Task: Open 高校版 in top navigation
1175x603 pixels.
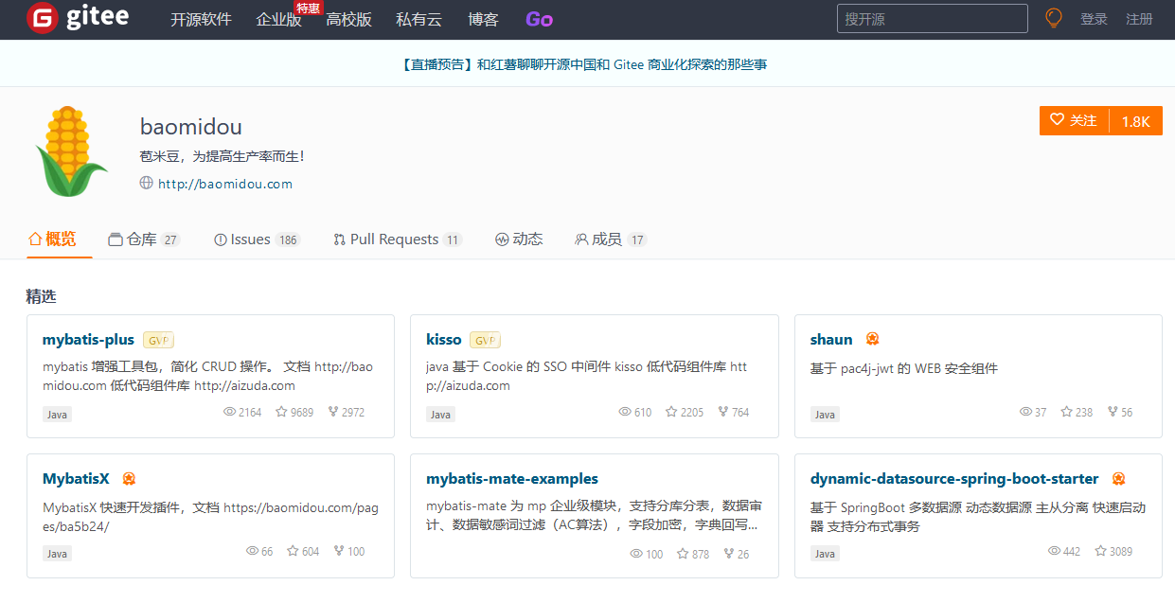Action: click(x=348, y=19)
